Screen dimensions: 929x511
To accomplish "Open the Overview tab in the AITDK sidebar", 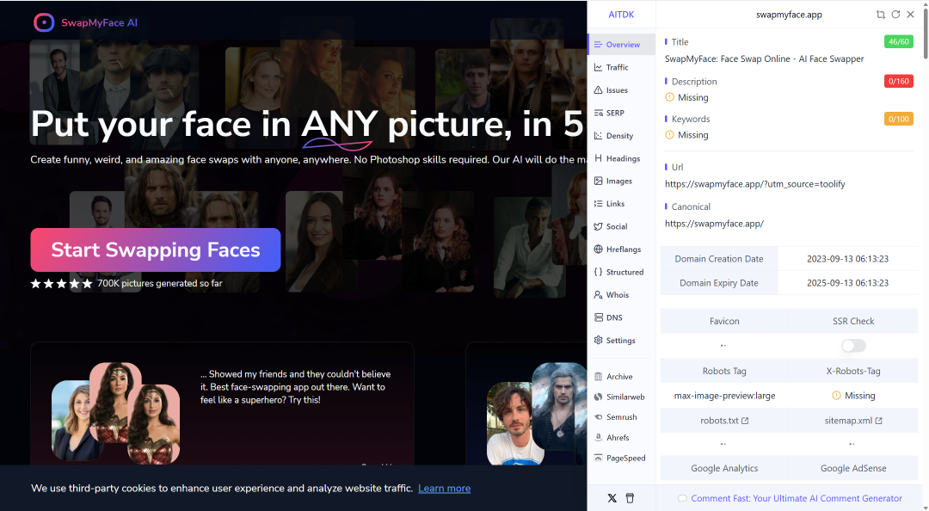I will 622,45.
